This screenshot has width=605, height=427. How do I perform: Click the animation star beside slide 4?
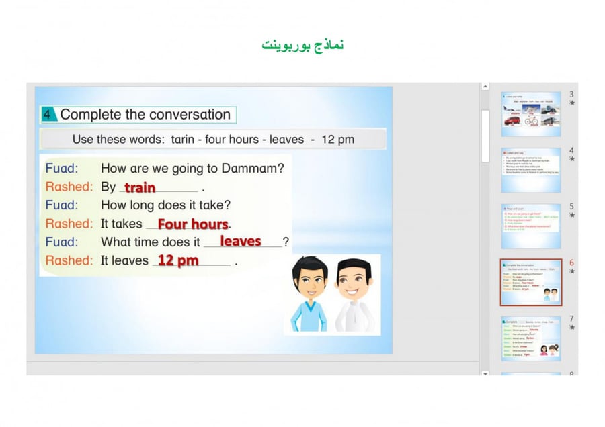pyautogui.click(x=572, y=158)
